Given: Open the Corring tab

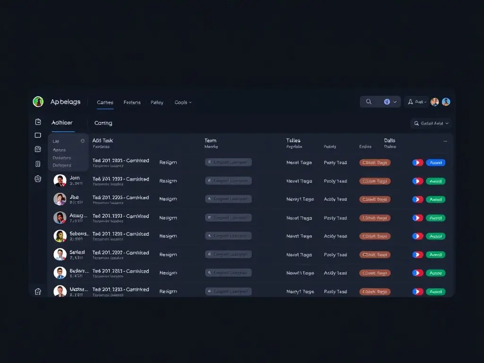Looking at the screenshot, I should tap(103, 123).
